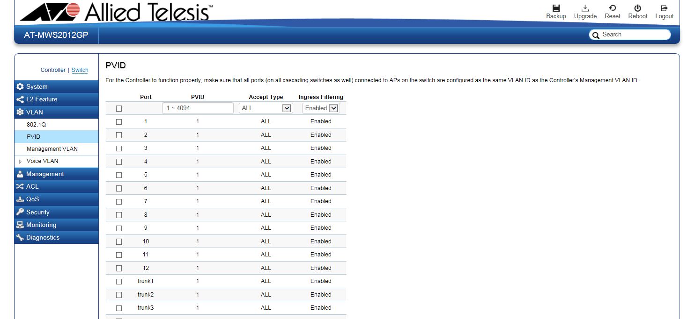Viewport: 695px width, 319px height.
Task: Expand the Voice VLAN submenu arrow
Action: pos(20,161)
